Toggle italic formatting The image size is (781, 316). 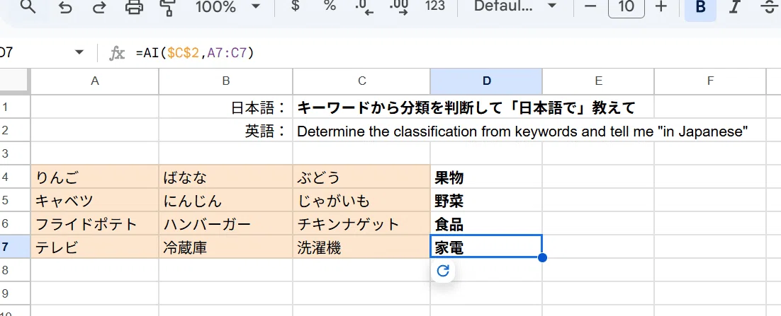pos(734,7)
